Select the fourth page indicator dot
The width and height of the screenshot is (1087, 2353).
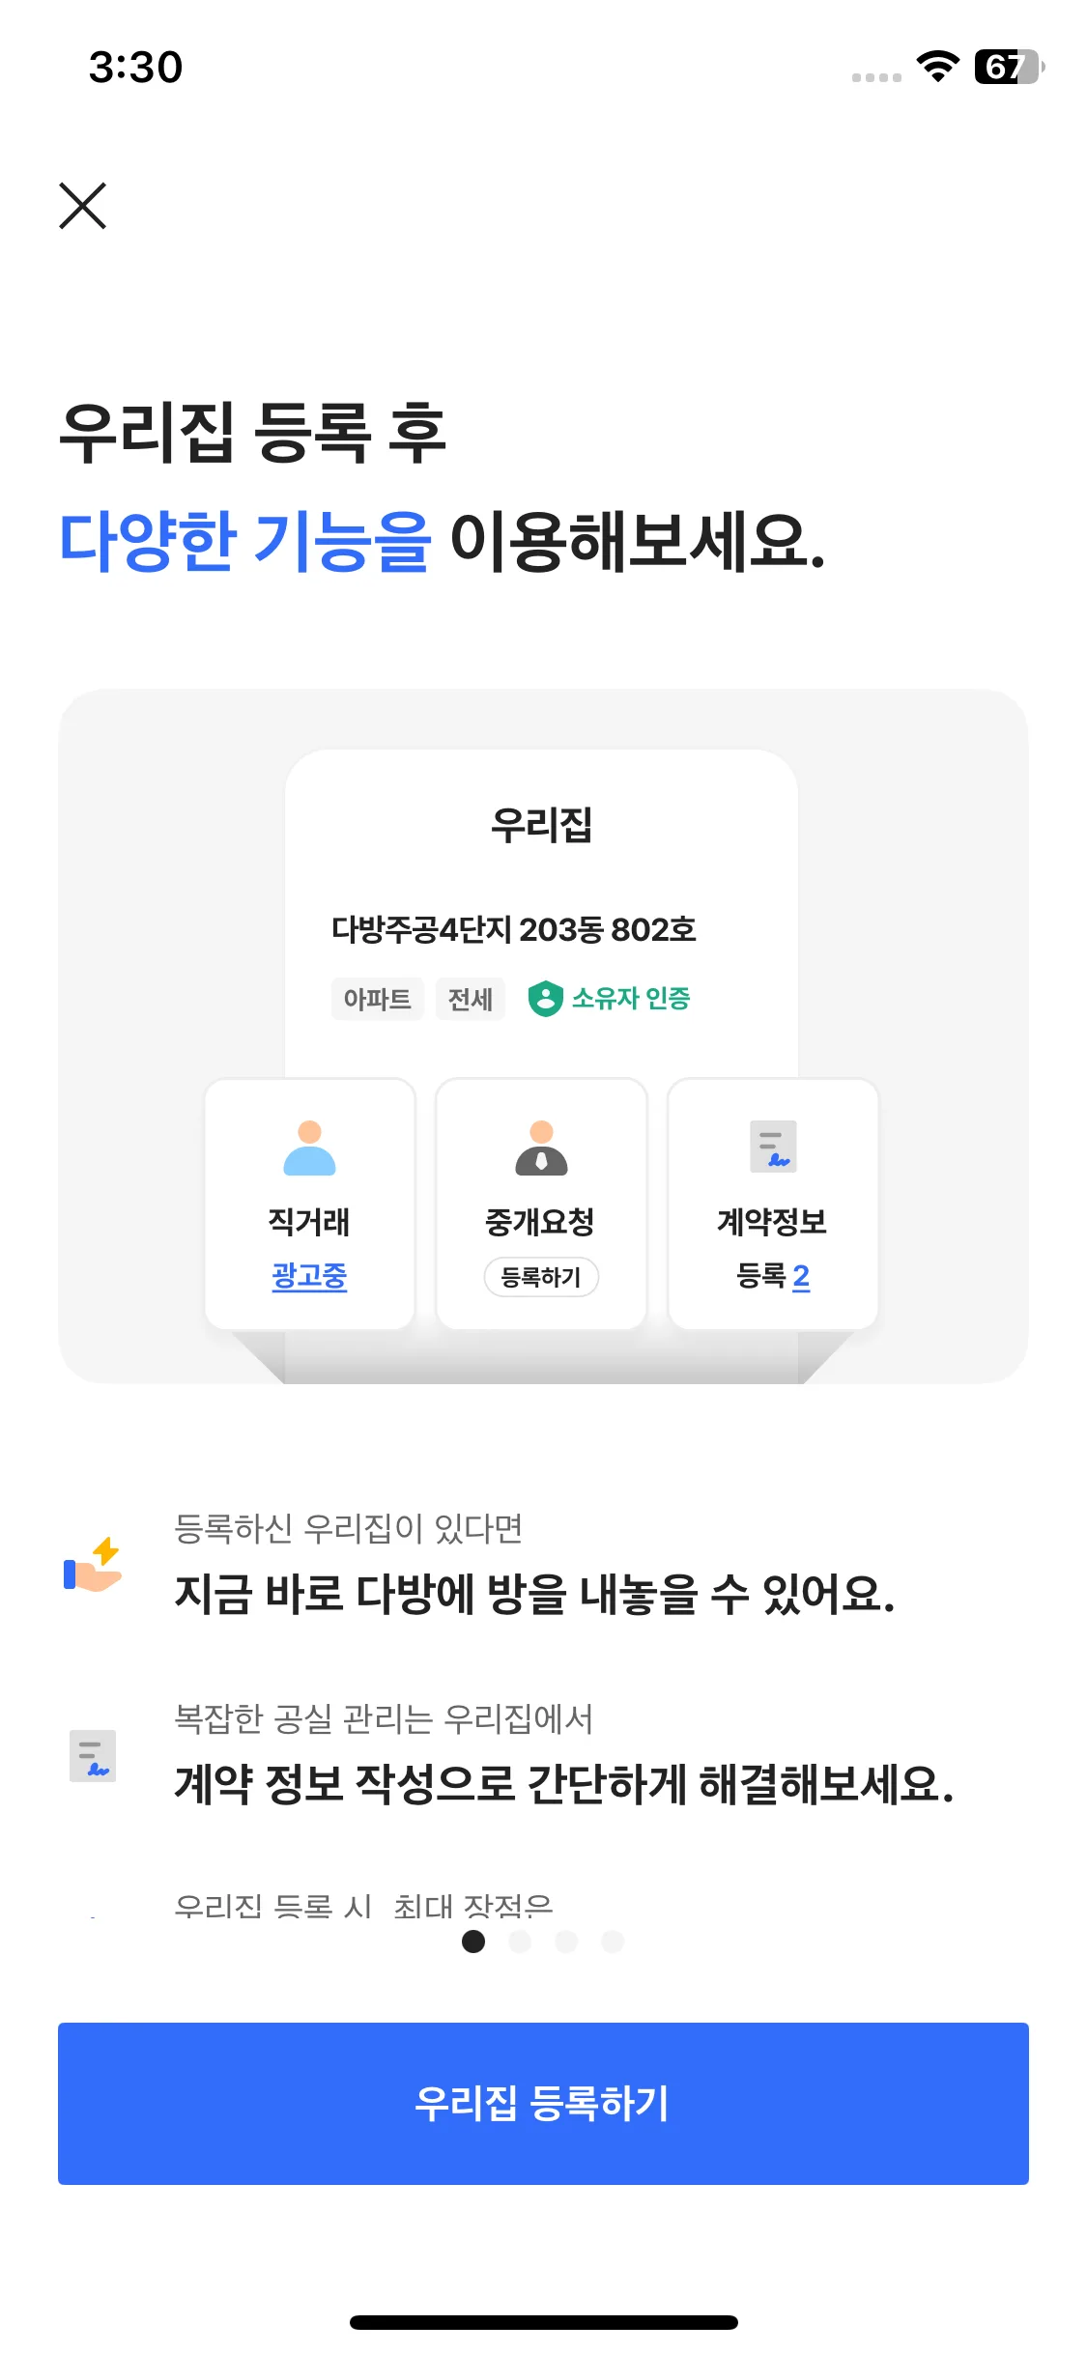pos(613,1941)
